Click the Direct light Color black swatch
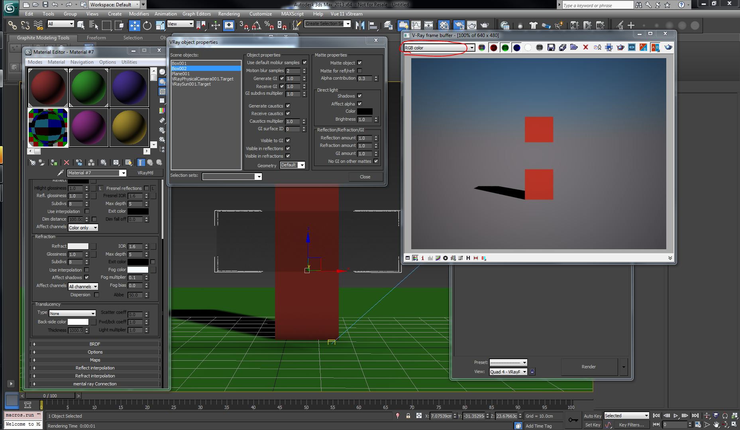The height and width of the screenshot is (430, 740). (x=365, y=111)
